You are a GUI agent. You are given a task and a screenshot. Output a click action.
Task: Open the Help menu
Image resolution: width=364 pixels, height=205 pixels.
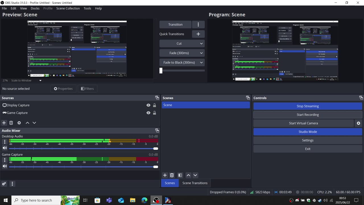pos(98,8)
